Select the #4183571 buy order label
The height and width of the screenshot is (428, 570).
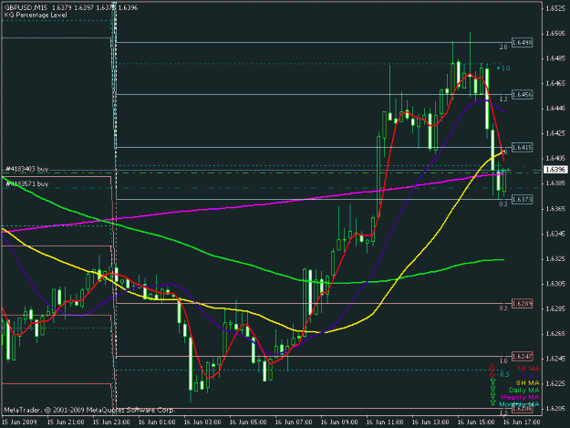26,184
